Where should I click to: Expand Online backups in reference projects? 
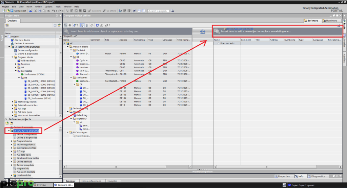(x=12, y=162)
